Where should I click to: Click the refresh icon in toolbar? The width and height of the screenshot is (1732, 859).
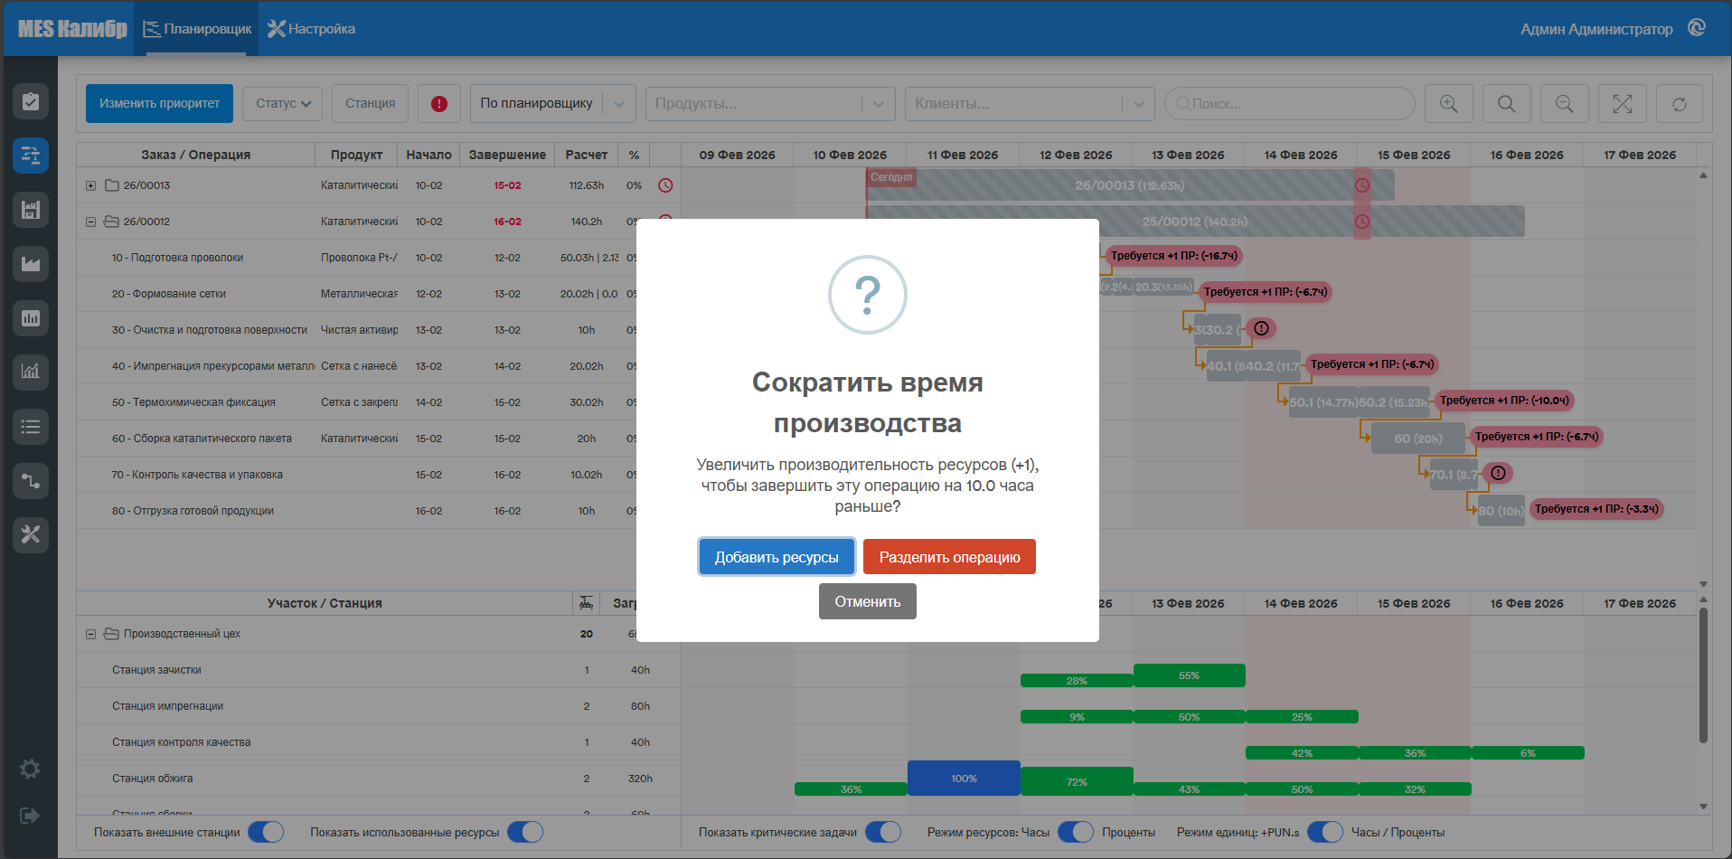[1680, 104]
